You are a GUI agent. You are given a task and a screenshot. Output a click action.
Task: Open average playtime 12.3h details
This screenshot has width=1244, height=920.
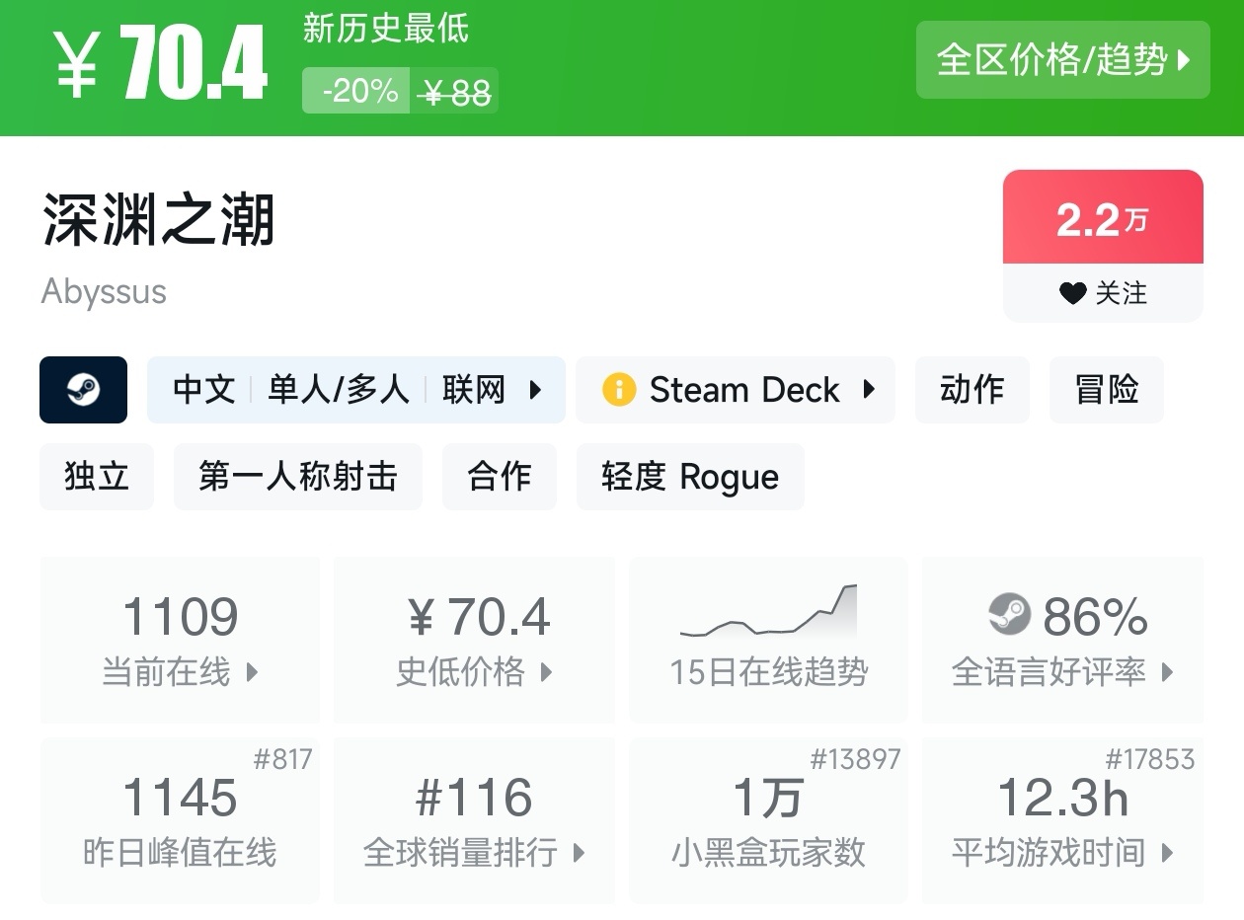click(1062, 819)
